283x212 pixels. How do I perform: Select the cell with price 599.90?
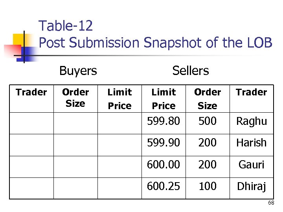click(164, 143)
